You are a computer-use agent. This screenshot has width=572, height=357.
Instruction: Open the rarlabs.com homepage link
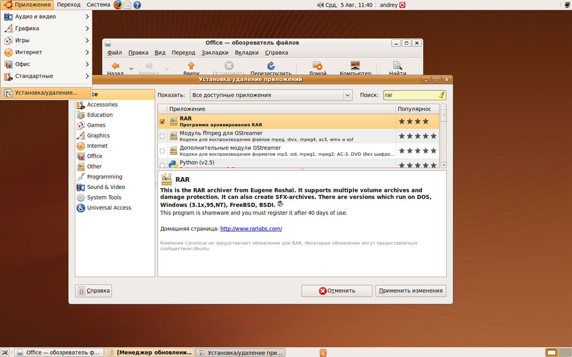251,228
